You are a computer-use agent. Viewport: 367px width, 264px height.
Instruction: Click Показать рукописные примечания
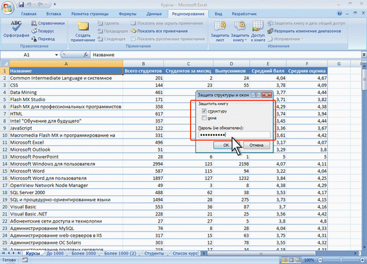click(x=168, y=39)
